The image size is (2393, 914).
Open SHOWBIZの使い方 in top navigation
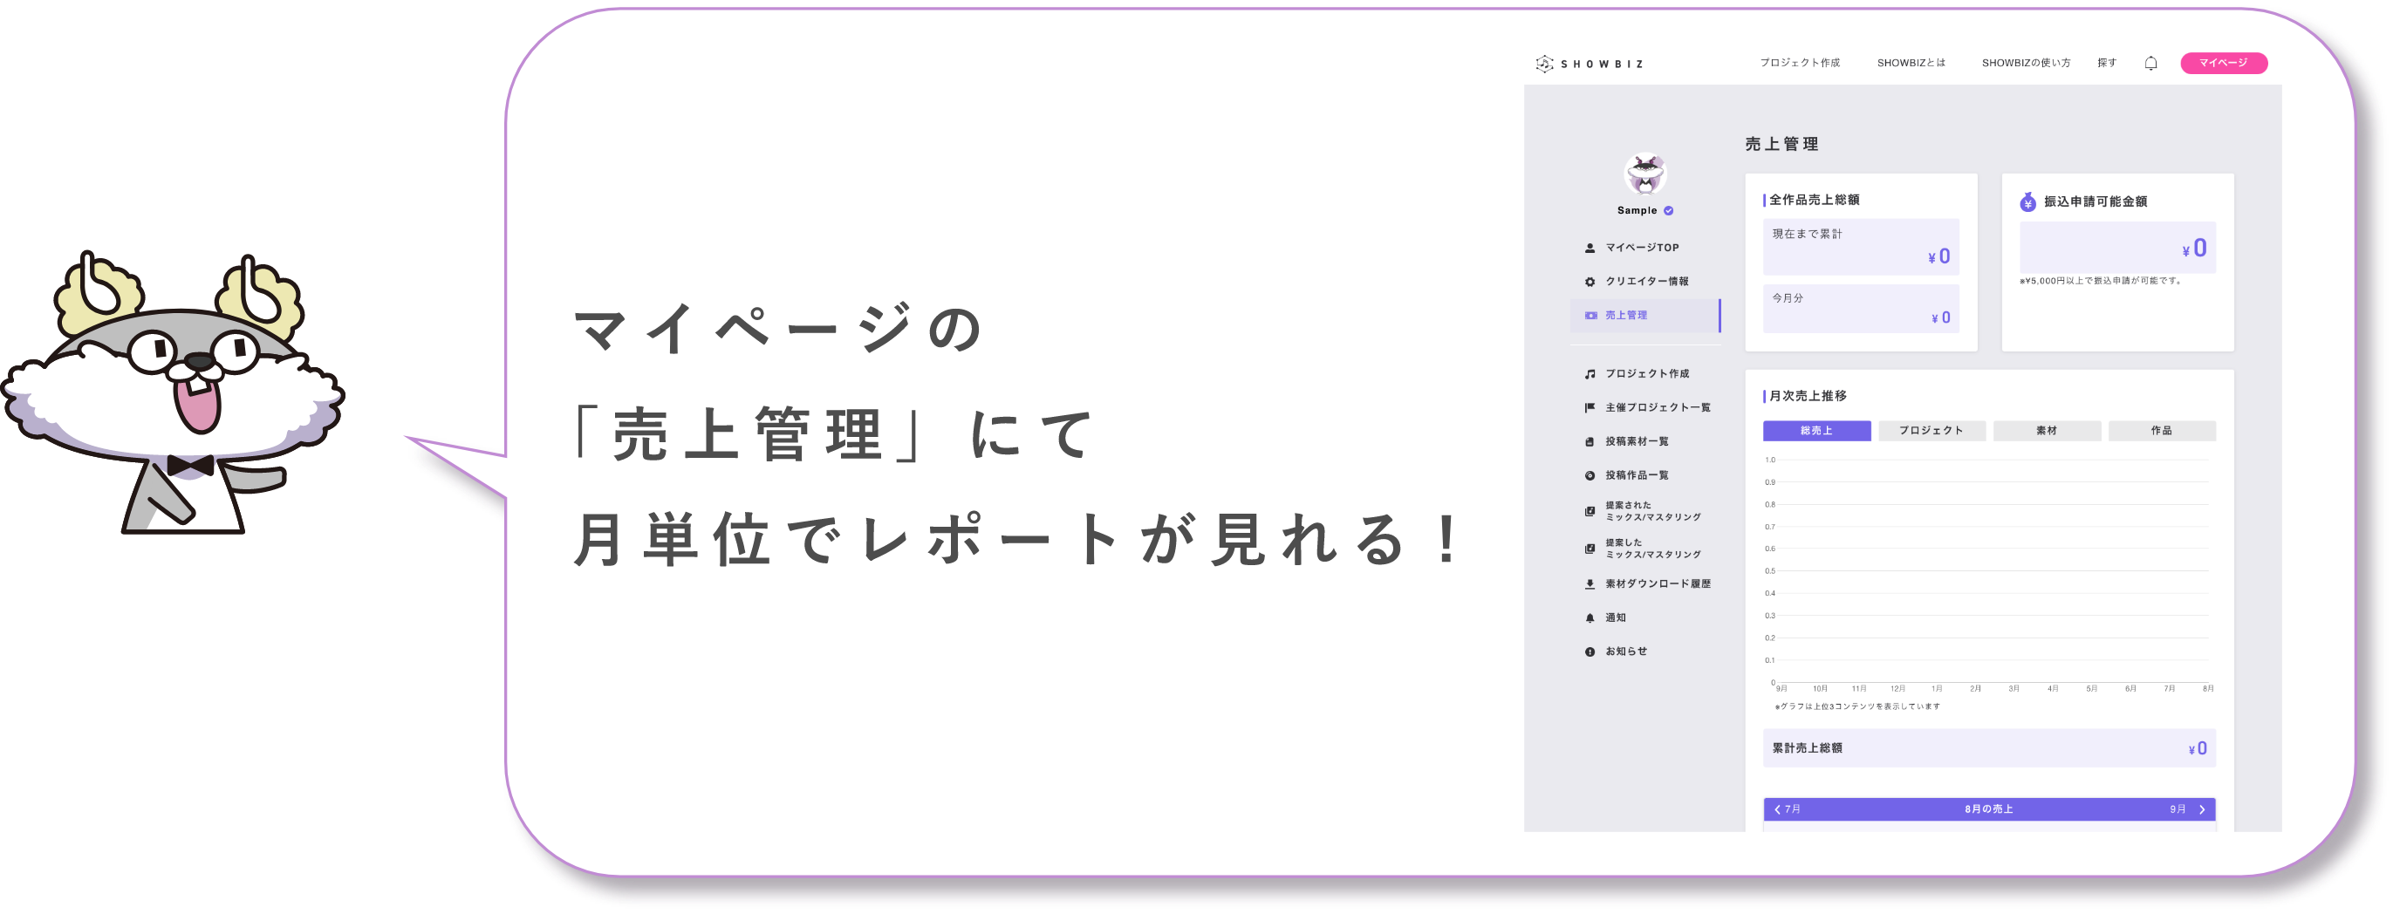pyautogui.click(x=2025, y=63)
